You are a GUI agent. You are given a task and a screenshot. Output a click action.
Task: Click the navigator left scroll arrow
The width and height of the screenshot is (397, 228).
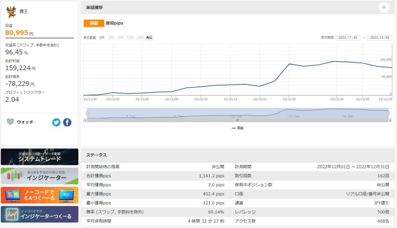tap(85, 120)
